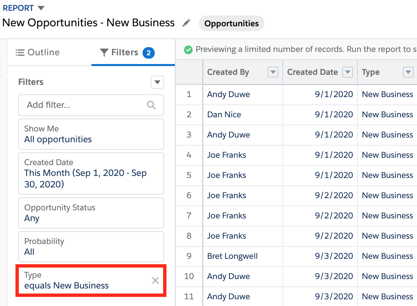This screenshot has height=306, width=417.
Task: Expand the Created By column menu
Action: pyautogui.click(x=273, y=72)
